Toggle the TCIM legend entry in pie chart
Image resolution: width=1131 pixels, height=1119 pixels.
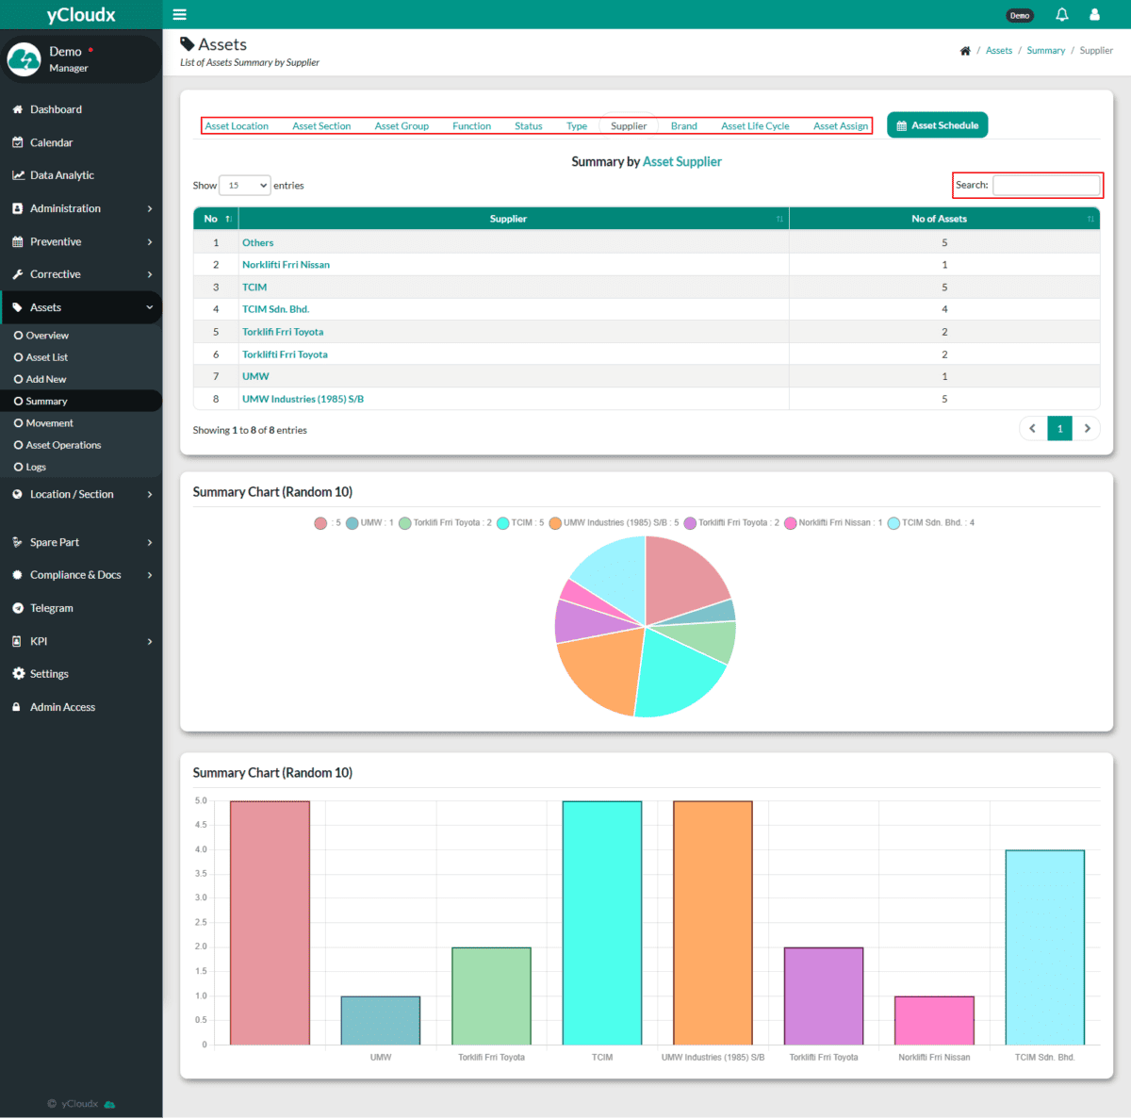pos(520,522)
